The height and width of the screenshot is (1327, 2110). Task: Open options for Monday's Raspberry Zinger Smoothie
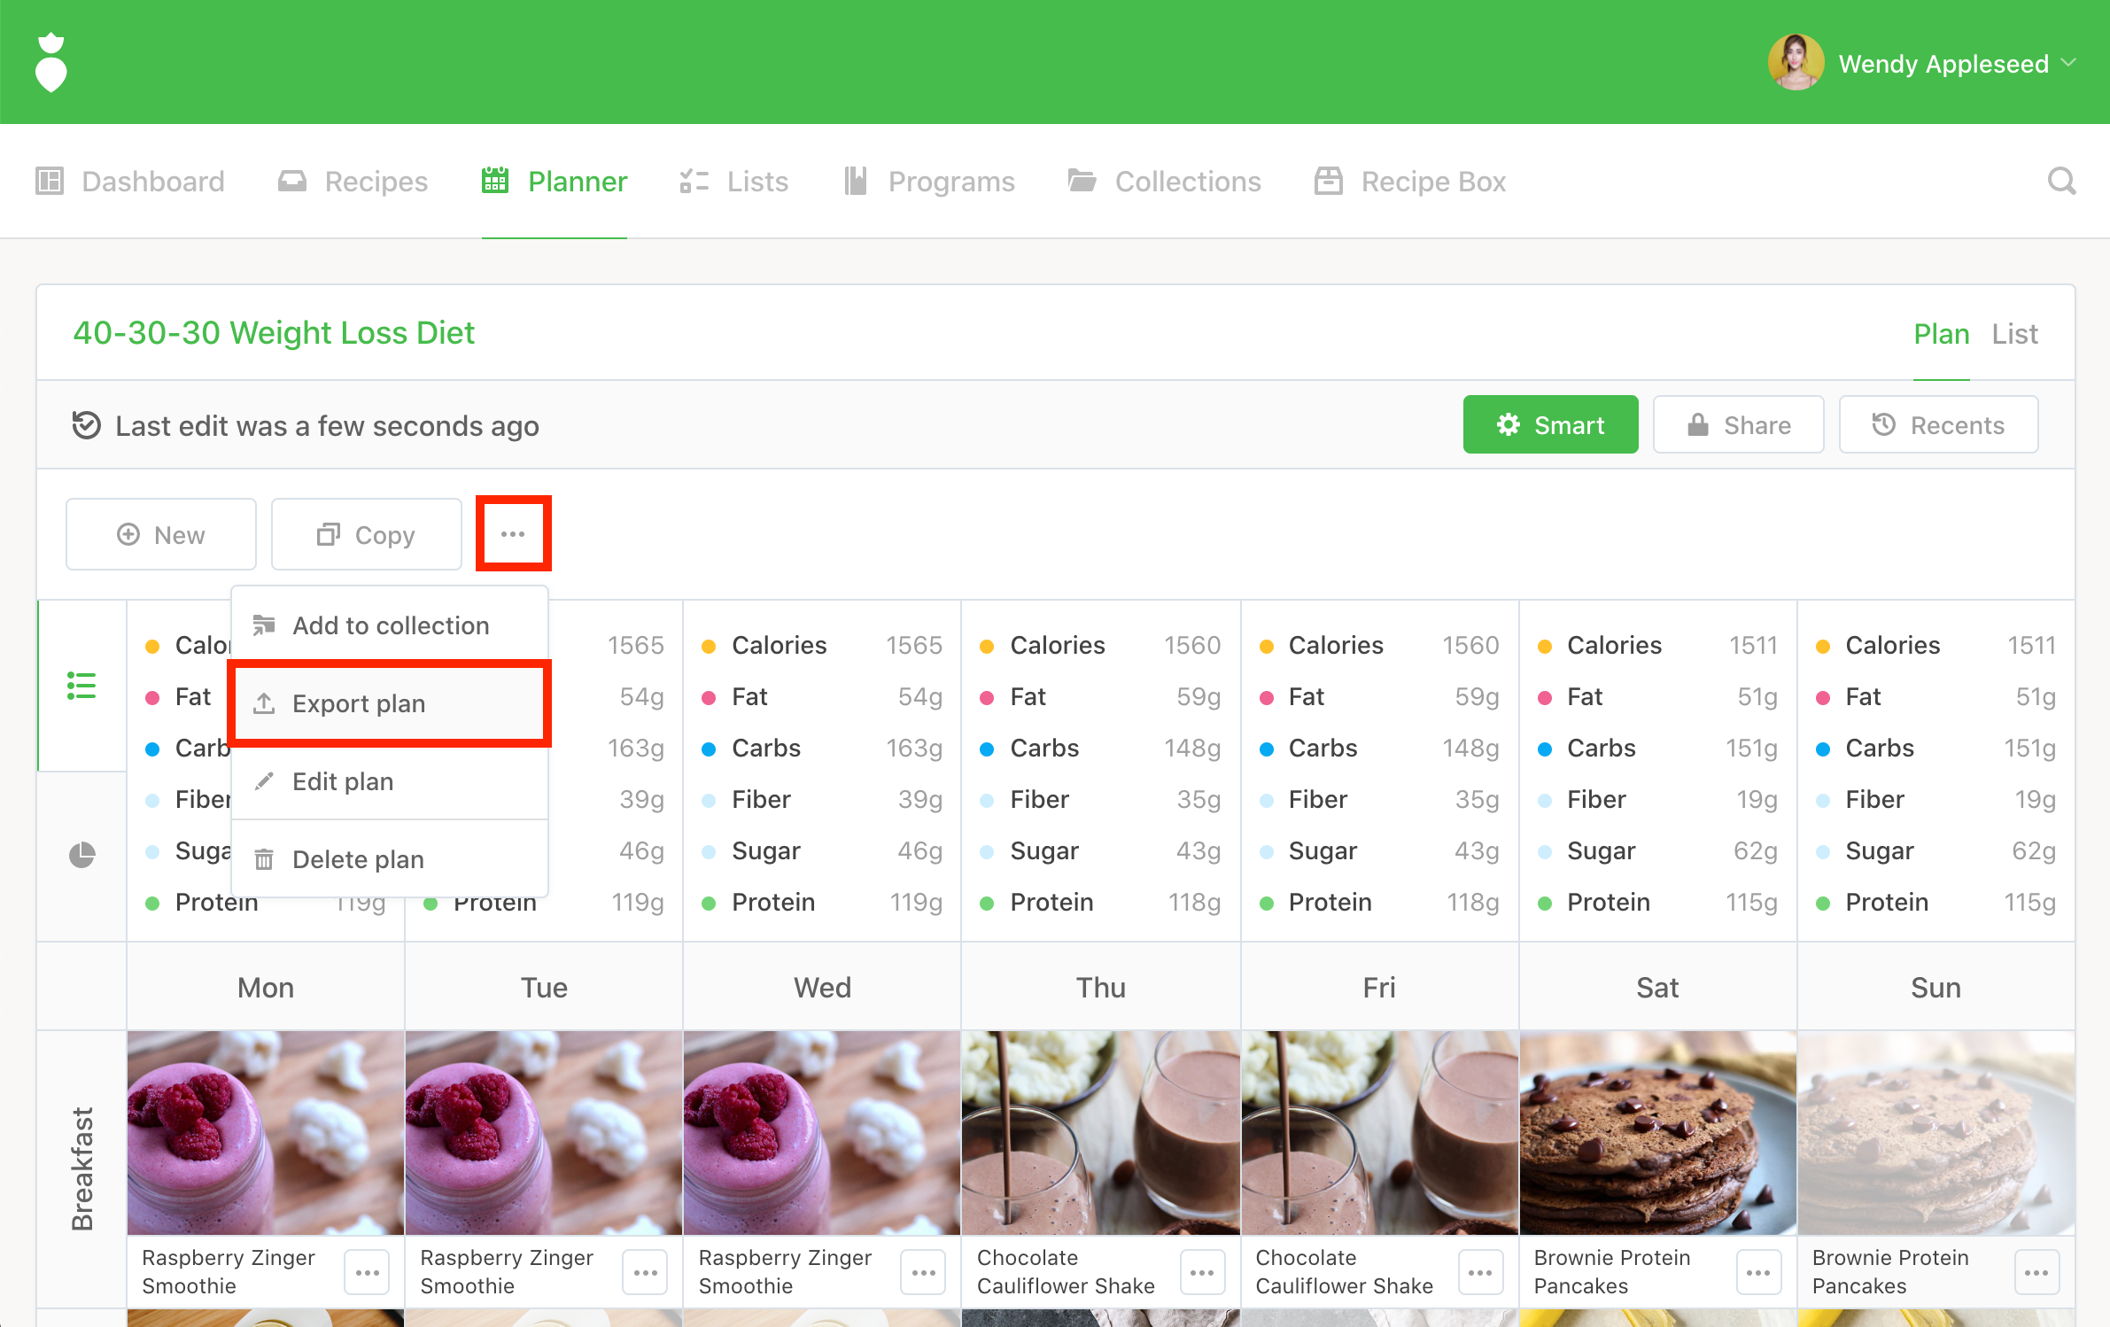[x=367, y=1272]
